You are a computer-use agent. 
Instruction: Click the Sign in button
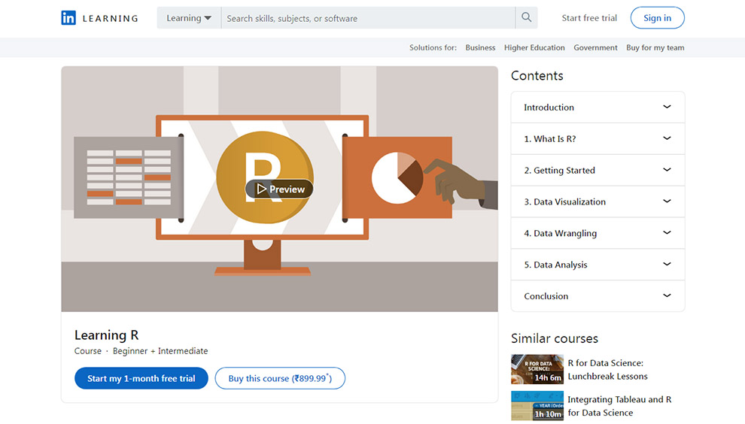pos(657,18)
